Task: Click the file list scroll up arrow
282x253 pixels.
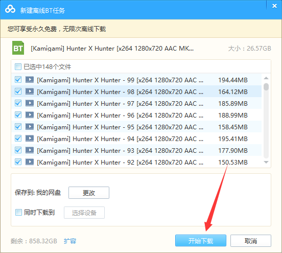Action: point(266,78)
